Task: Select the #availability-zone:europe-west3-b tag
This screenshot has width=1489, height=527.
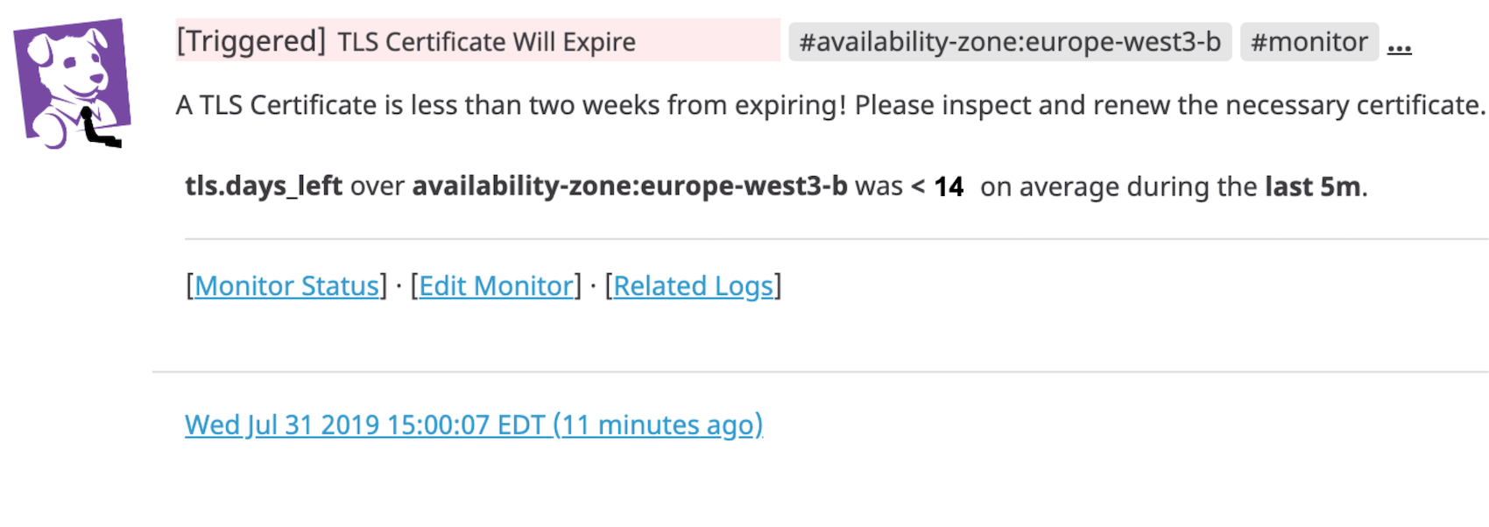Action: click(x=1009, y=41)
